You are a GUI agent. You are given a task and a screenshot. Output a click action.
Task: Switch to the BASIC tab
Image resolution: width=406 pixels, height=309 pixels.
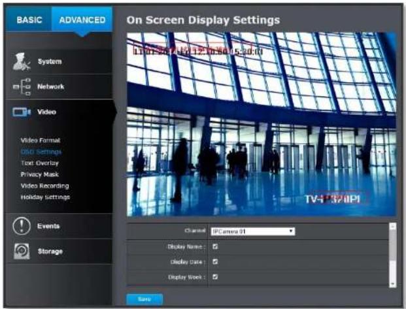pyautogui.click(x=29, y=20)
